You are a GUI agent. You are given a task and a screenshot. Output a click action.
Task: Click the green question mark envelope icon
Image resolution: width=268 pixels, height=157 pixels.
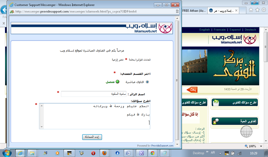216,103
